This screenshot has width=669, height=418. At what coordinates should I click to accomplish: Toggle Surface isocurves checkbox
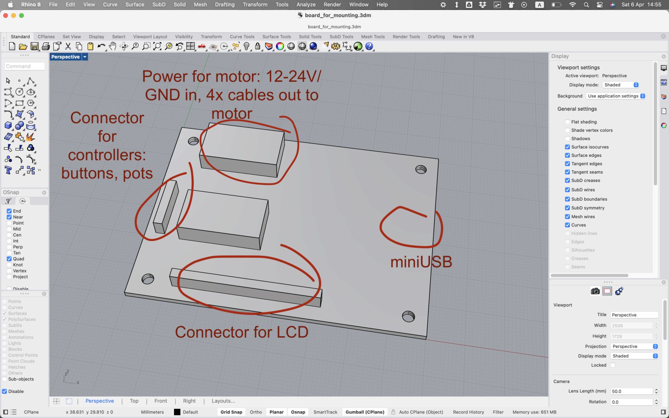pos(567,147)
